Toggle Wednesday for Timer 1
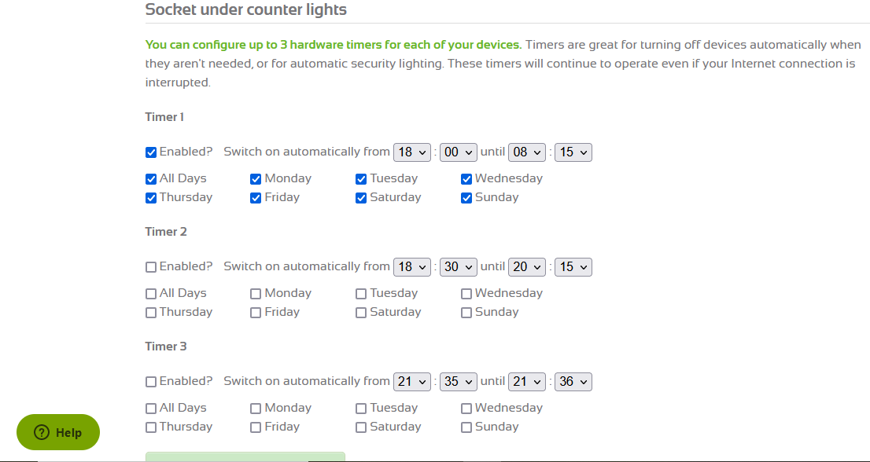Image resolution: width=870 pixels, height=462 pixels. click(x=466, y=179)
